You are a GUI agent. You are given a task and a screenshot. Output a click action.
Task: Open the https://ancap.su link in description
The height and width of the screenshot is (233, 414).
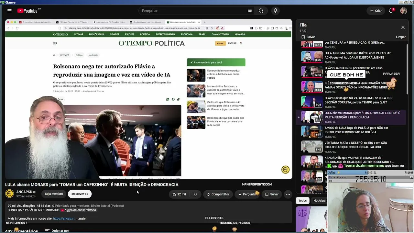click(x=64, y=218)
